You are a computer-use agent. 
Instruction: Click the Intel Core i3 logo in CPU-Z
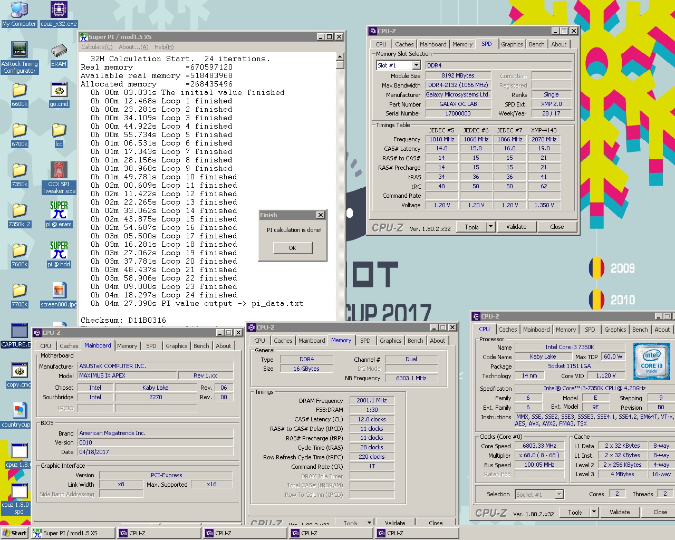(x=651, y=361)
